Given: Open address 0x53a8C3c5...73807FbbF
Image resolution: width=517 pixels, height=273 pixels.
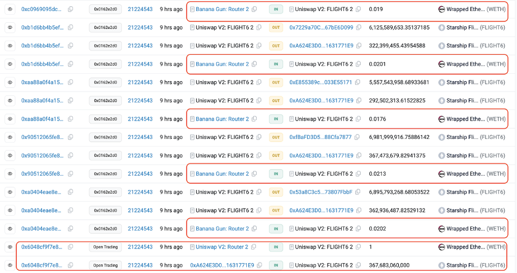Looking at the screenshot, I should point(321,192).
